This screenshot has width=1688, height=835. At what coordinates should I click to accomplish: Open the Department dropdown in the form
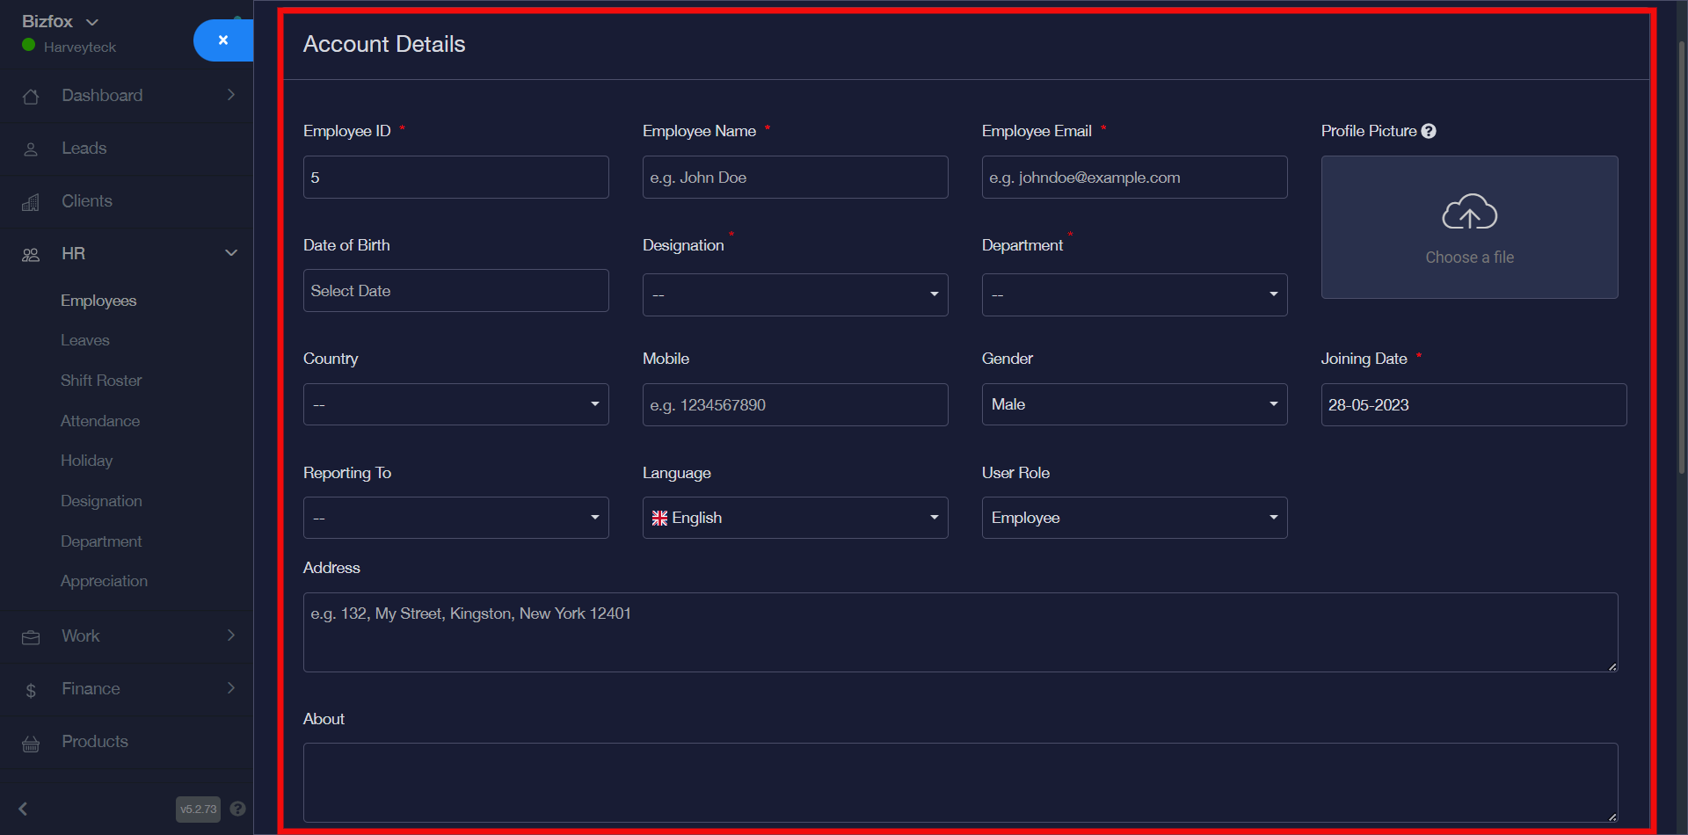tap(1134, 294)
